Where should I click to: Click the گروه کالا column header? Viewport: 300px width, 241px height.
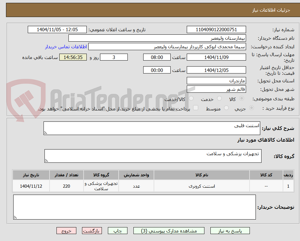(x=101, y=175)
